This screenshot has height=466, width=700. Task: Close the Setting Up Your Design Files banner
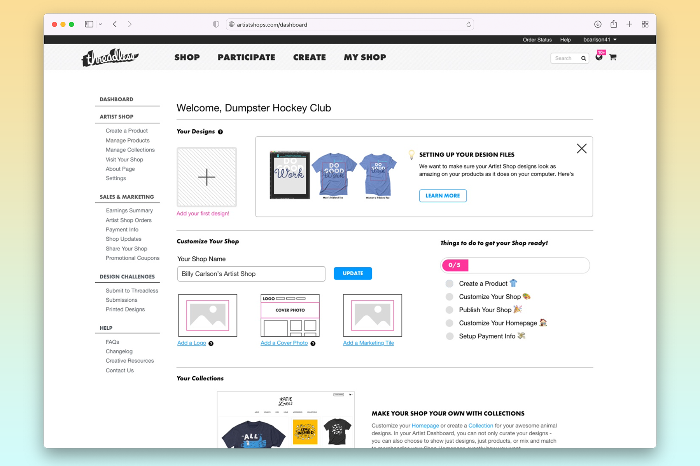[x=582, y=148]
